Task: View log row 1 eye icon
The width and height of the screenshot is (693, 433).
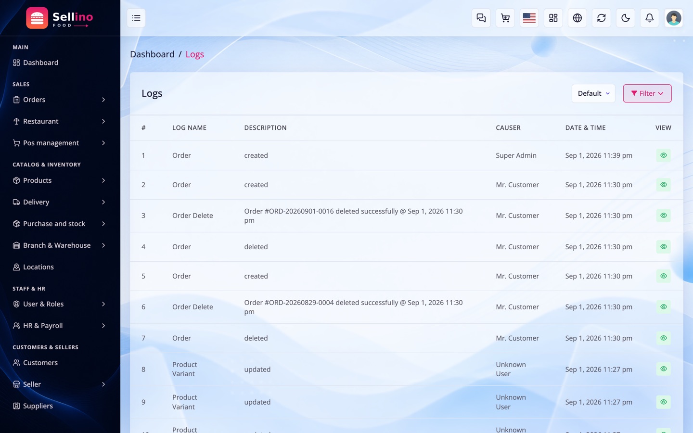Action: (x=663, y=155)
